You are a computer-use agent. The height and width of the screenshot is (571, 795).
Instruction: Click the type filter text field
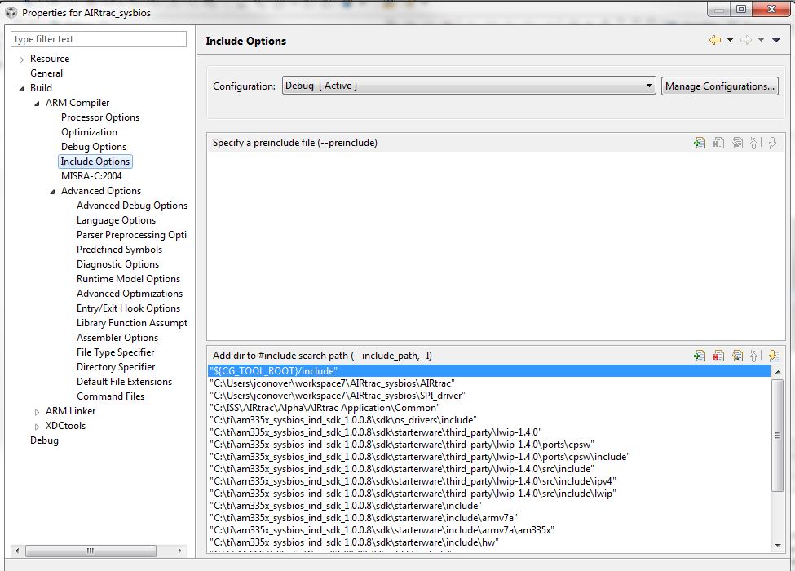click(x=98, y=38)
